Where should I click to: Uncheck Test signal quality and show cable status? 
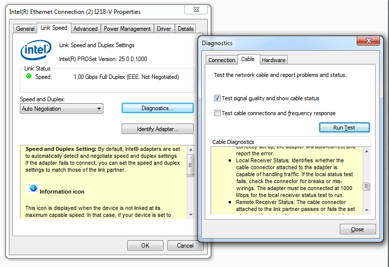[x=217, y=98]
